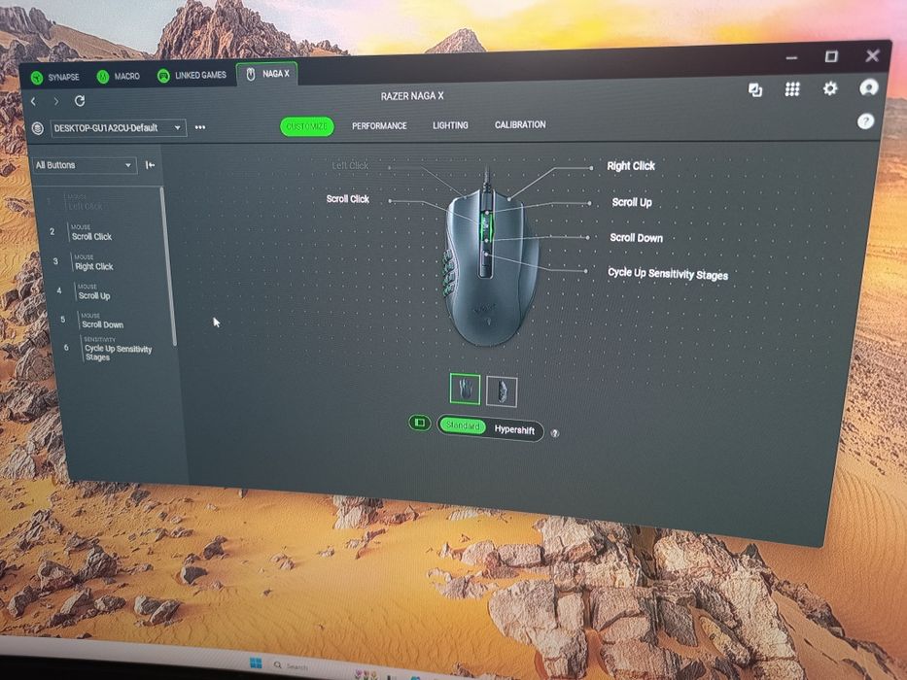Click the refresh icon
Viewport: 907px width, 680px height.
coord(80,101)
